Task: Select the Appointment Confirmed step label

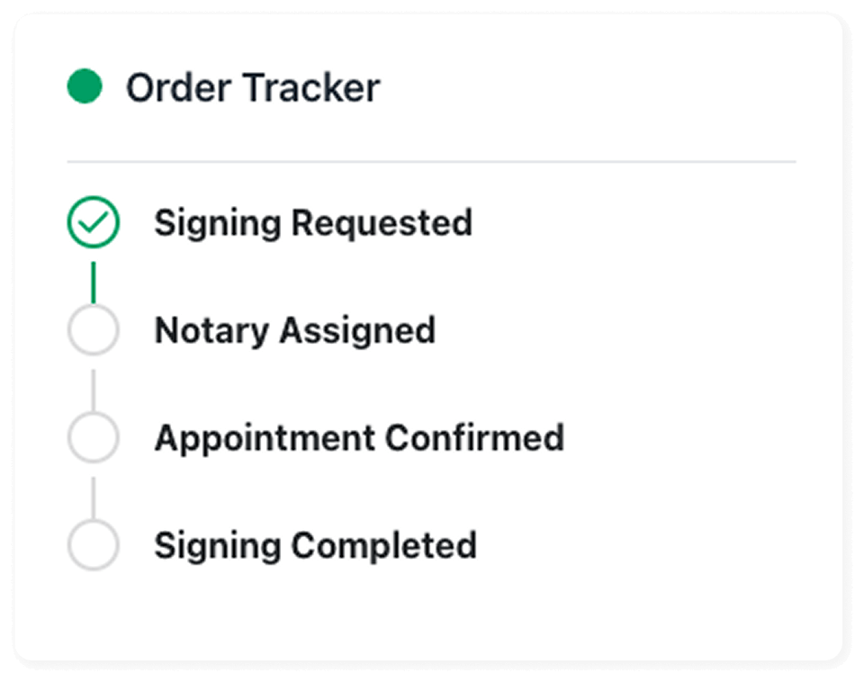Action: [359, 438]
